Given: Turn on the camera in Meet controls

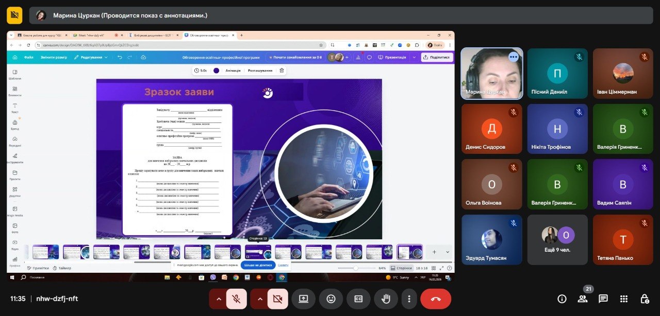Looking at the screenshot, I should coord(277,299).
